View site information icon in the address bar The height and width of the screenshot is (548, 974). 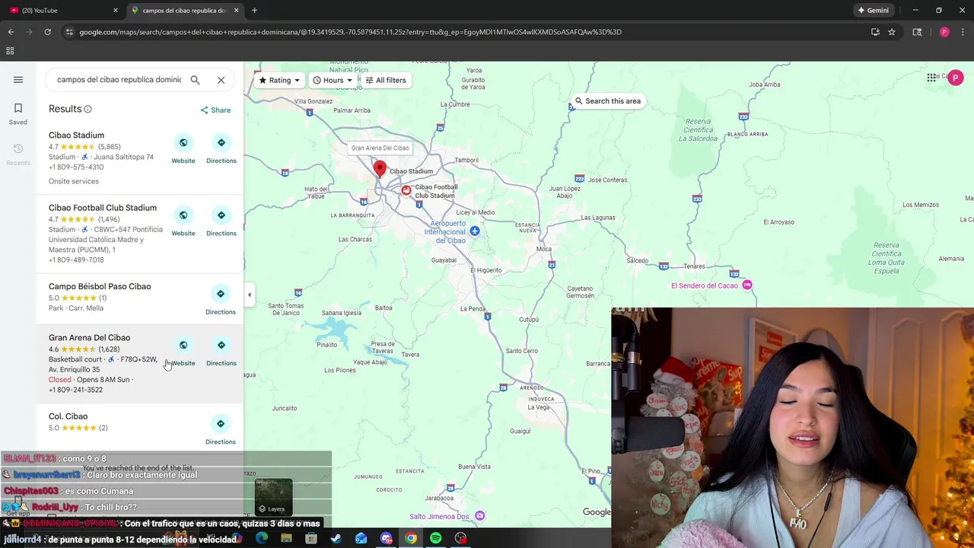tap(69, 32)
